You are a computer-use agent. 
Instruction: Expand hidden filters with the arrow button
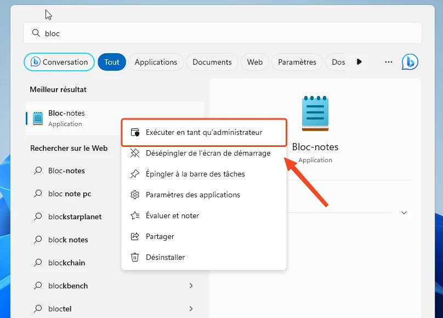(x=359, y=62)
